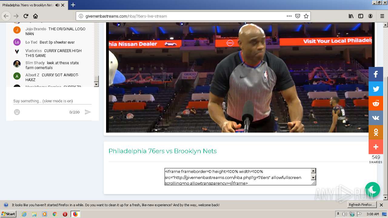Screen dimensions: 388x218
Task: Click Lo Ted chat username
Action: [x=31, y=42]
